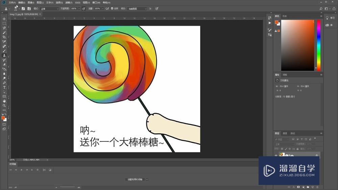Select the Horizontal Type tool
The image size is (338, 190).
coord(4,87)
